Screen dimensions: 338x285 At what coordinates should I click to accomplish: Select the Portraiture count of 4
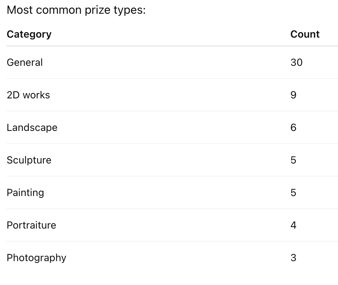click(x=293, y=225)
